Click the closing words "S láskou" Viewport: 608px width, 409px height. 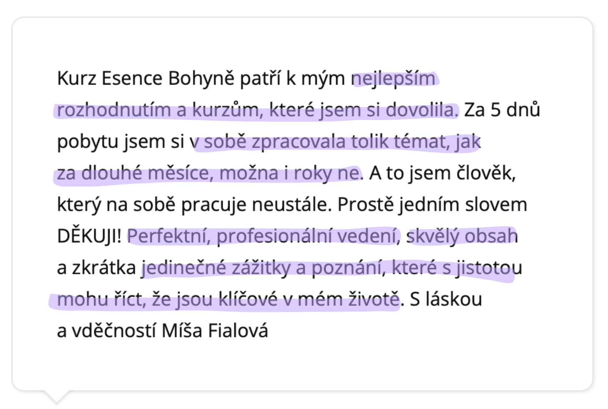(x=446, y=300)
